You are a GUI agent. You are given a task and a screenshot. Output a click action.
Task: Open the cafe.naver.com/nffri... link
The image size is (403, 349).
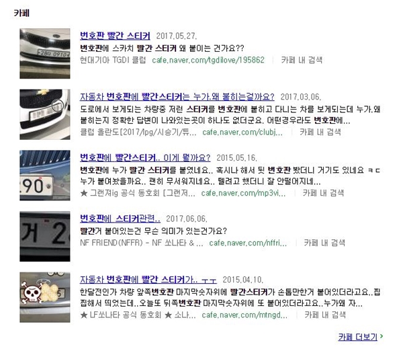[248, 243]
